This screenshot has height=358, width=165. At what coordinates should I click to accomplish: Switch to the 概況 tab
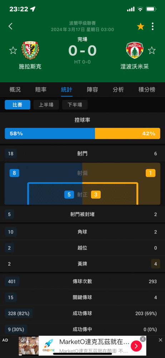pos(15,90)
